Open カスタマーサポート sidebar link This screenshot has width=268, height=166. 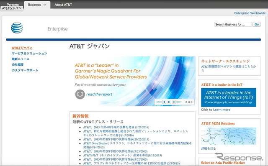tap(25, 70)
